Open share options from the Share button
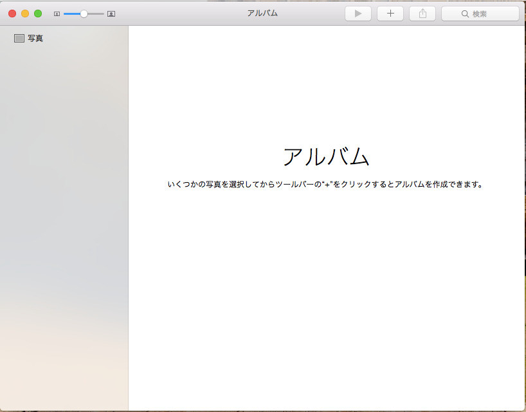Viewport: 526px width, 412px height. click(422, 13)
